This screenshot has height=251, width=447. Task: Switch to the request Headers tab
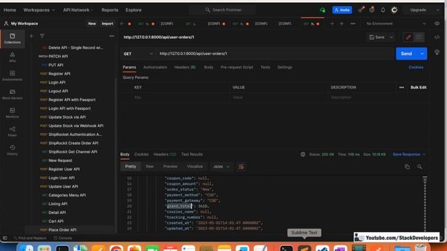(184, 68)
